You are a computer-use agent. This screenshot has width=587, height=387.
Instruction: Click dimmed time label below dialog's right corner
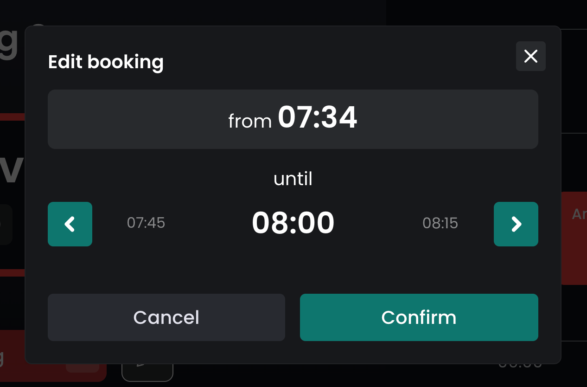[520, 367]
